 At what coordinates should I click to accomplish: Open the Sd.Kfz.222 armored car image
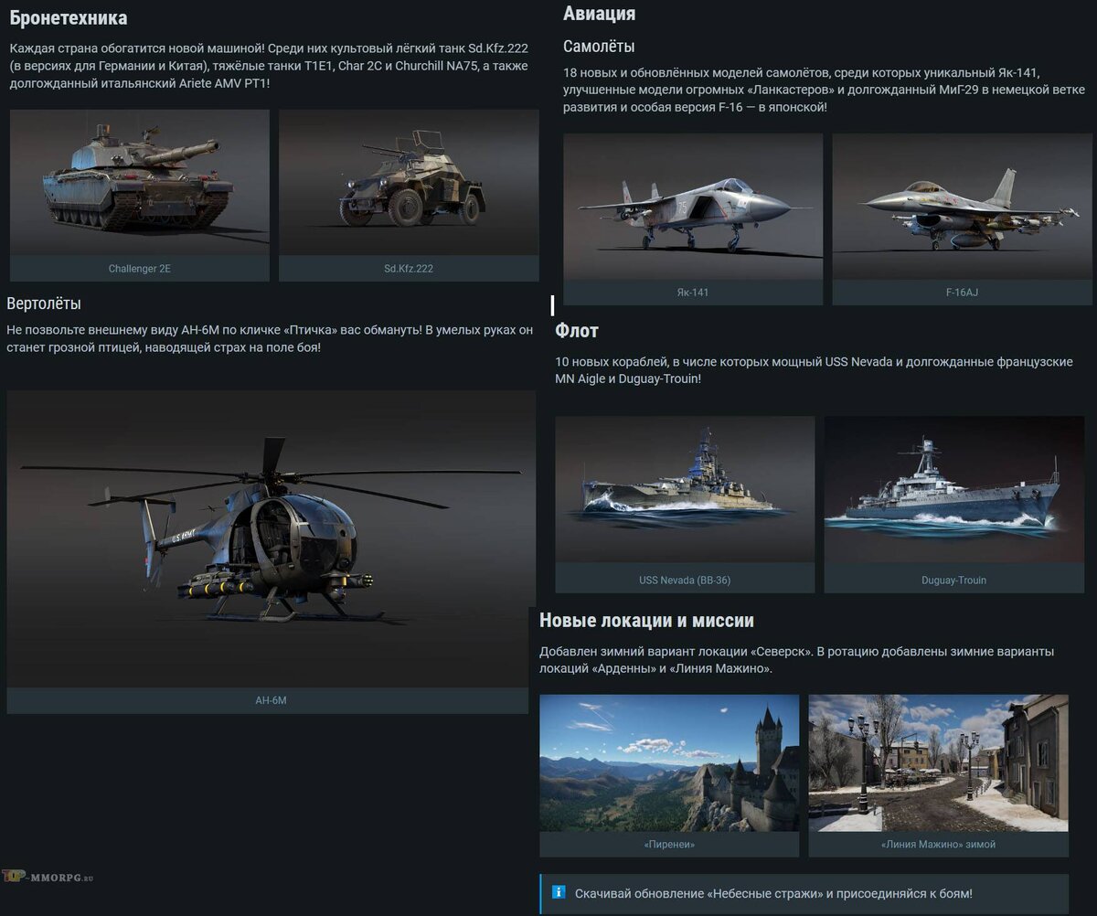click(409, 183)
